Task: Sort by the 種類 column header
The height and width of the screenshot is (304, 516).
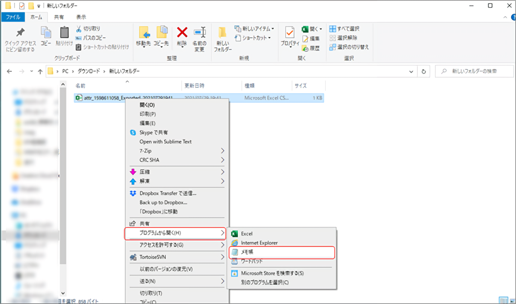Action: coord(249,86)
